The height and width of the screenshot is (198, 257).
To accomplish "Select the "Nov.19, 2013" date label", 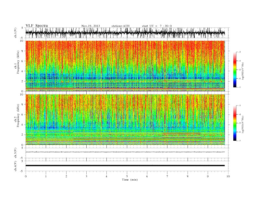I will click(91, 26).
